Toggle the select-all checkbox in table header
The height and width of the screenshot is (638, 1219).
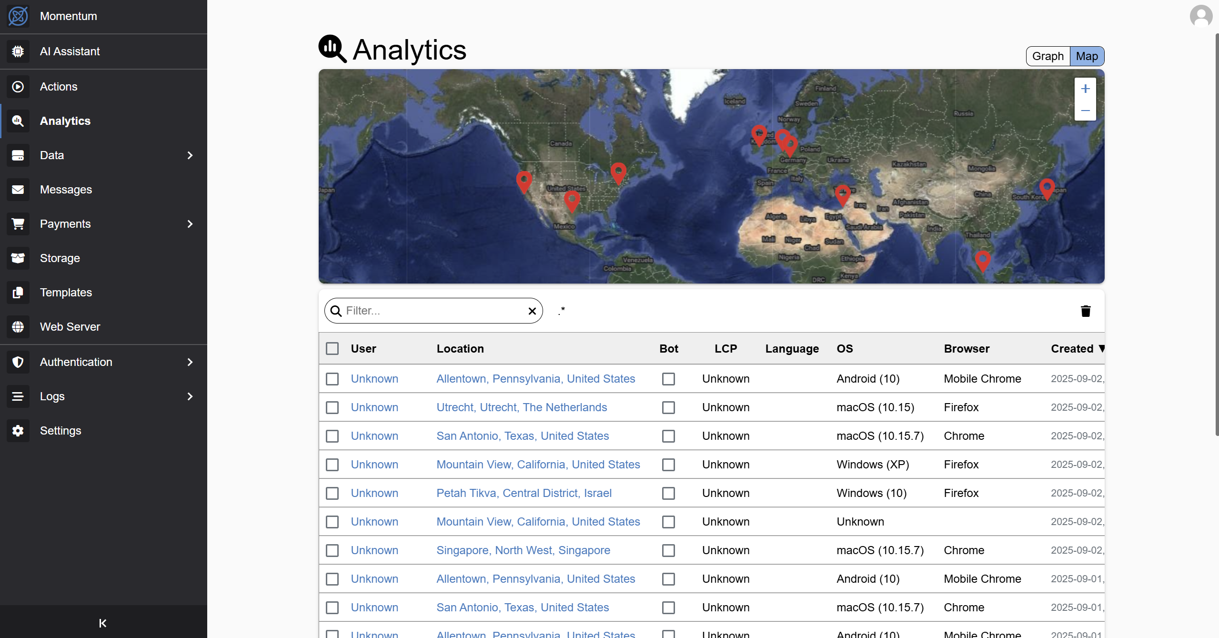click(x=332, y=348)
